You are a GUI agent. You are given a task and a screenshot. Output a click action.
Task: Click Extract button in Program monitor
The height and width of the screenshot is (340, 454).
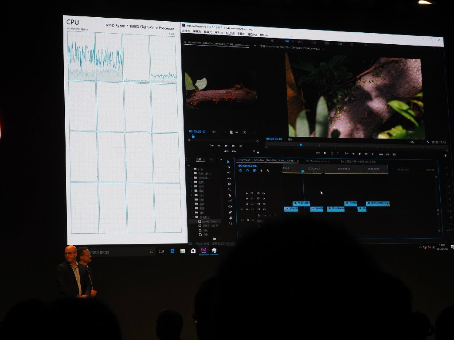[x=387, y=154]
